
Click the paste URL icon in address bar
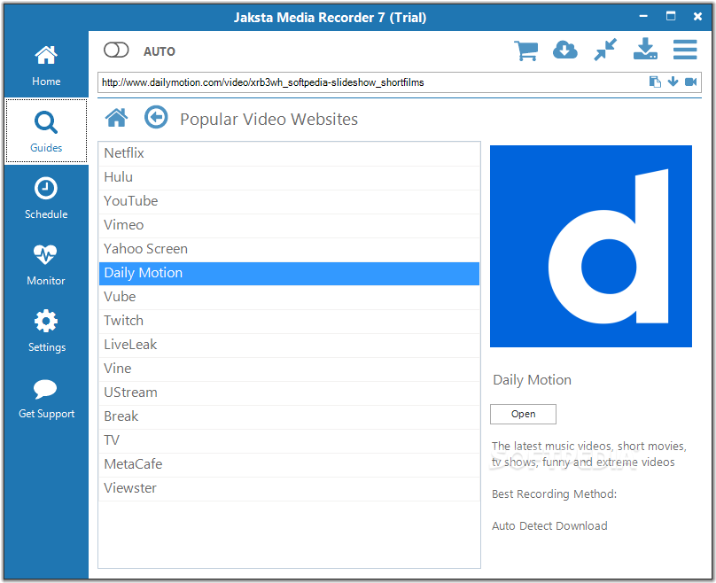pos(655,82)
